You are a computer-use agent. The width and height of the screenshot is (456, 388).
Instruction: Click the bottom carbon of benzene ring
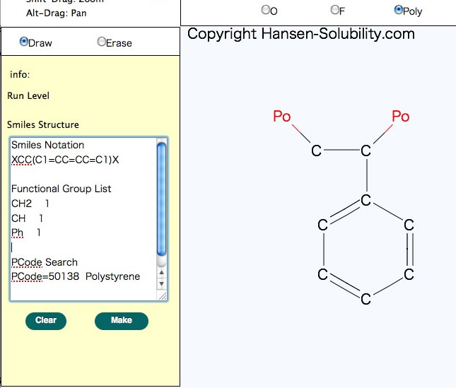click(366, 300)
